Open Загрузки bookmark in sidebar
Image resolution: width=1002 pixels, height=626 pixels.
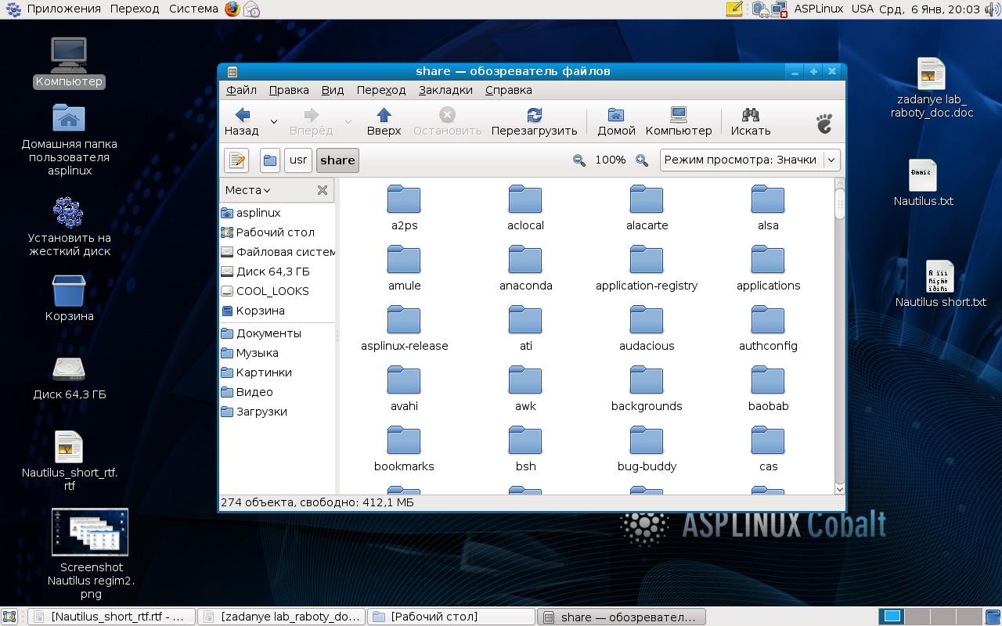(x=277, y=412)
